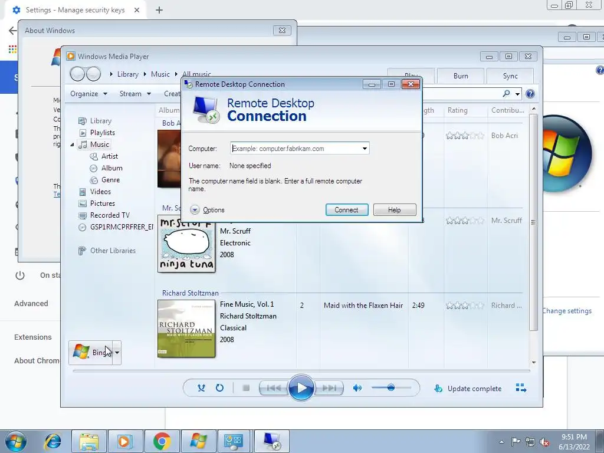Rate the Richard Stoltzman track stars

(465, 306)
